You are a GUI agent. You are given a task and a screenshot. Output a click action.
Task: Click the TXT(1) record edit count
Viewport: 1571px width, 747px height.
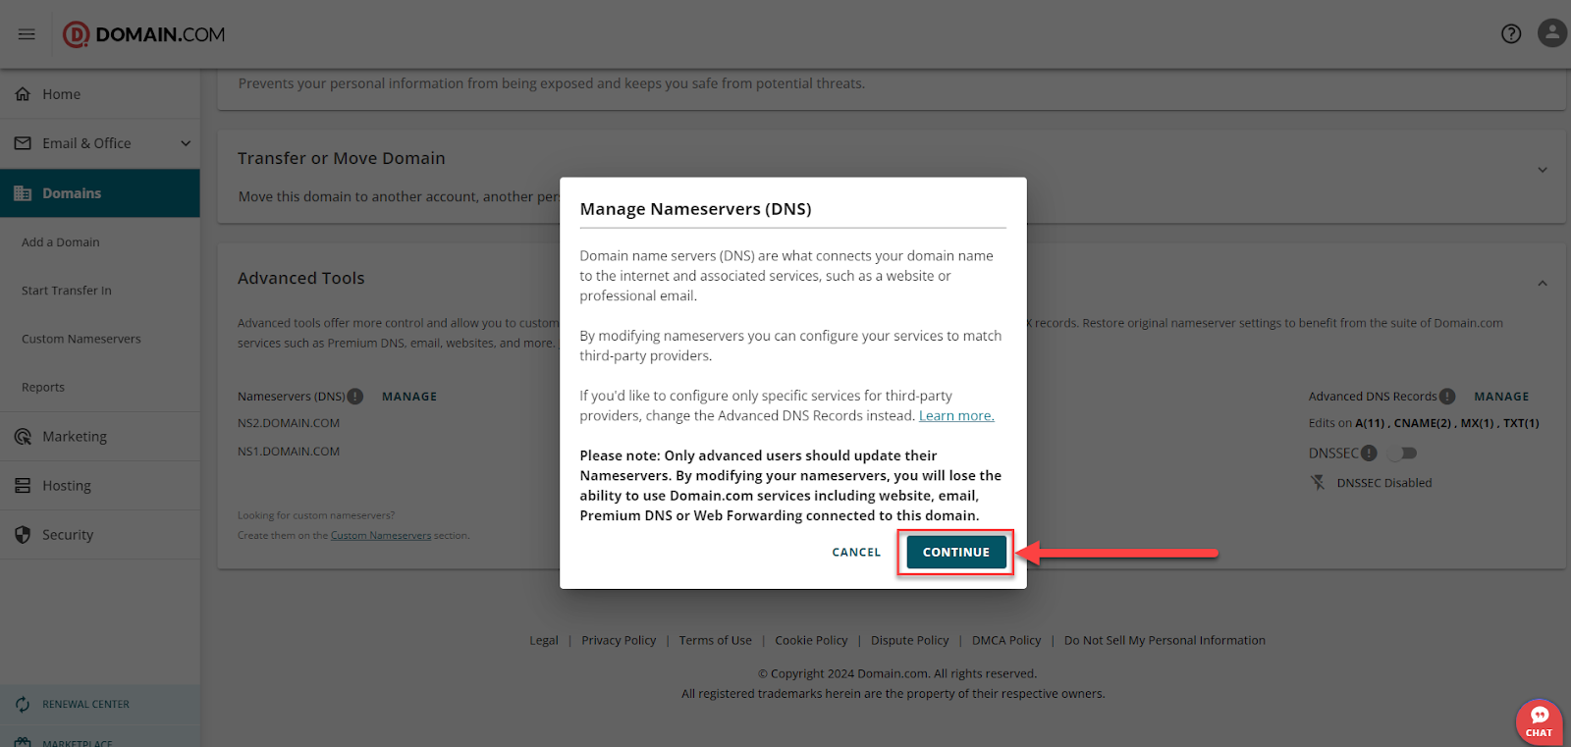pyautogui.click(x=1521, y=423)
